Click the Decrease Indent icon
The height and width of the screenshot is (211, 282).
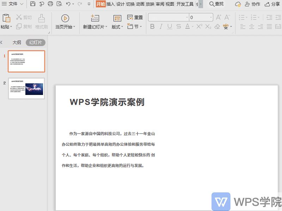tap(269, 17)
